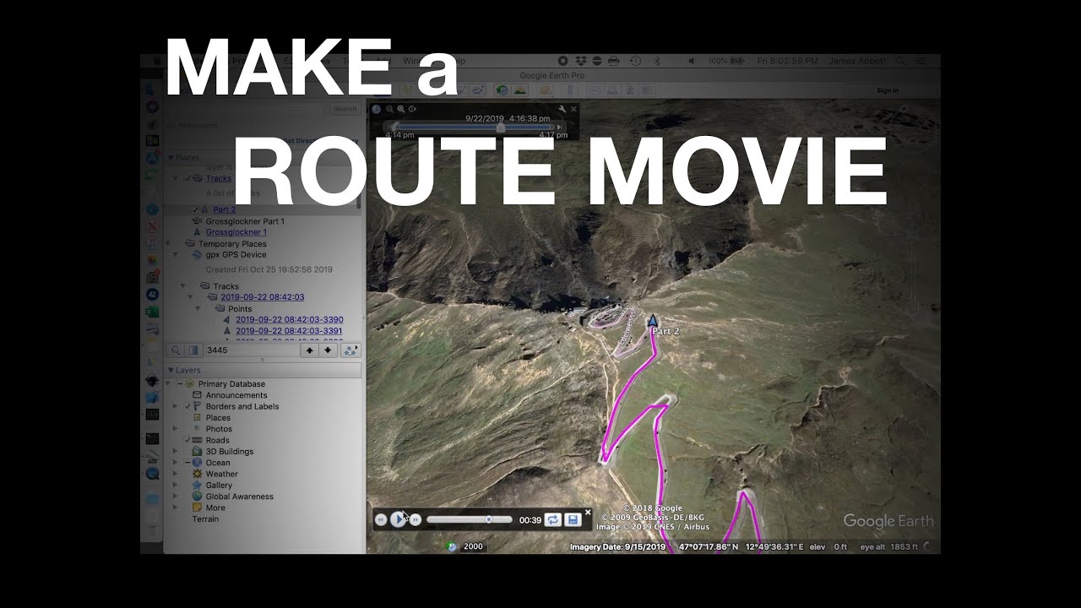Expand the 3D Buildings layer
Viewport: 1081px width, 608px height.
pyautogui.click(x=176, y=452)
